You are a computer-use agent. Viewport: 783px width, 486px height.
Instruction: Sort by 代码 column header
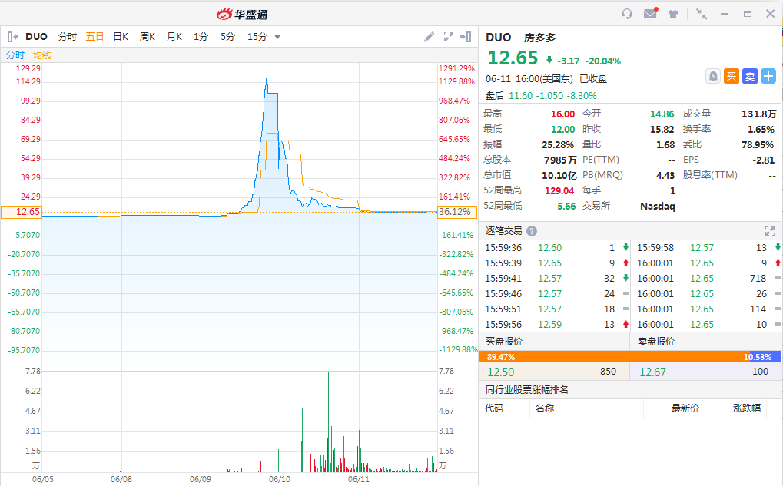coord(494,408)
